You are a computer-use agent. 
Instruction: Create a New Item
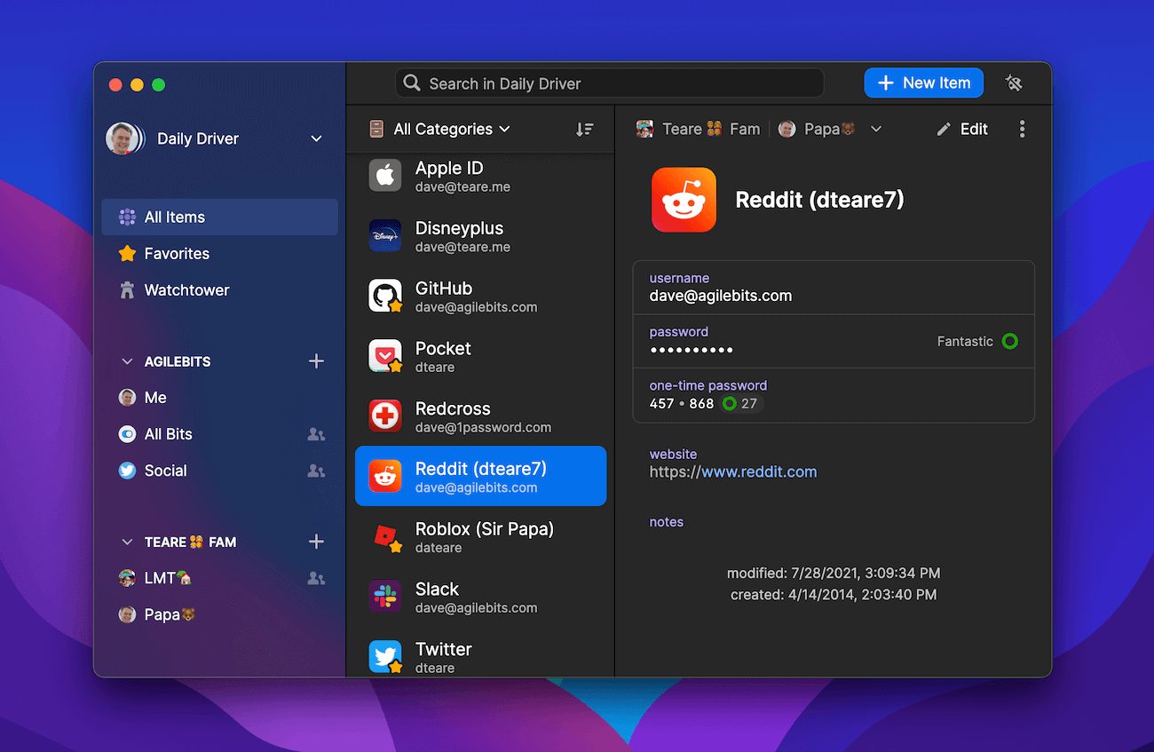tap(923, 83)
